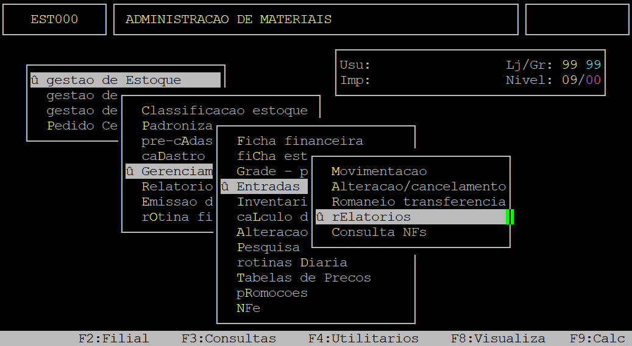The width and height of the screenshot is (632, 346).
Task: Expand the highlighted rElatorios submenu
Action: [x=371, y=217]
